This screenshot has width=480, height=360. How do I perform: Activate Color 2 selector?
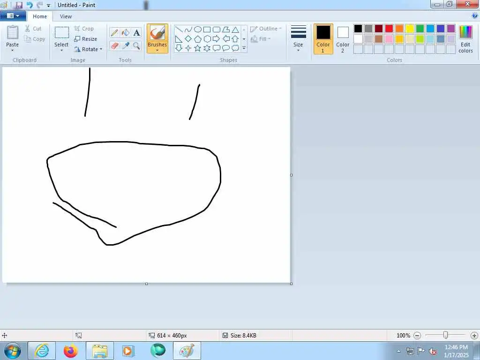point(343,39)
